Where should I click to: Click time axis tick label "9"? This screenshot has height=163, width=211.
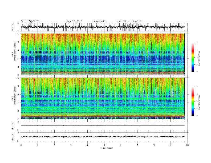click(171, 145)
